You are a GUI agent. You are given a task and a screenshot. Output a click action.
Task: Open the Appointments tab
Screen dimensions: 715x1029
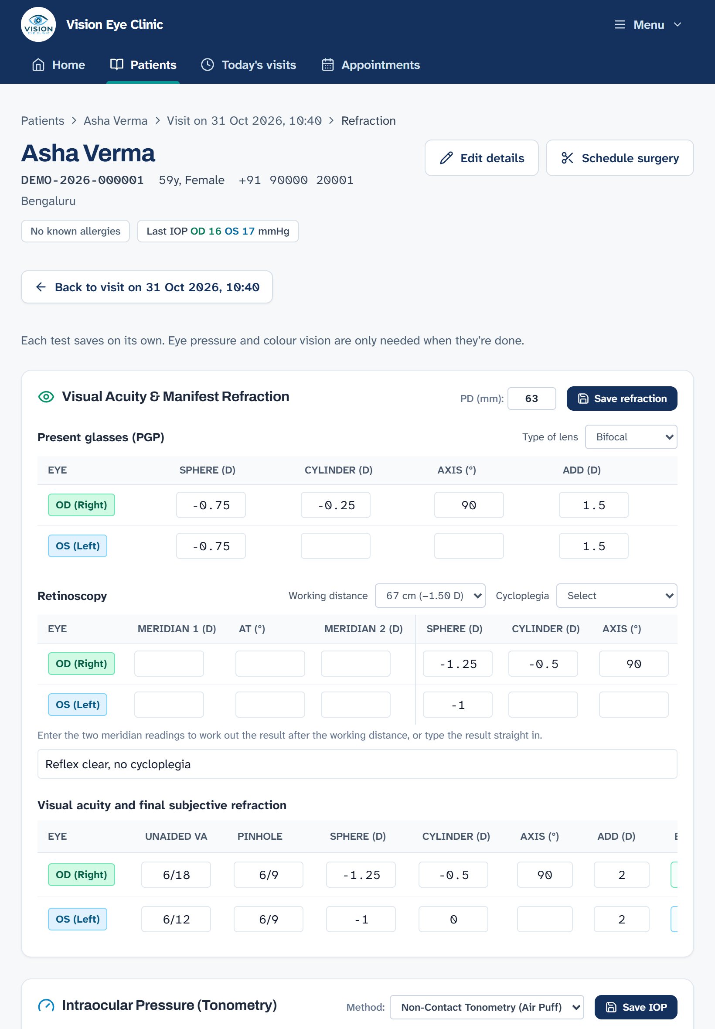point(371,65)
